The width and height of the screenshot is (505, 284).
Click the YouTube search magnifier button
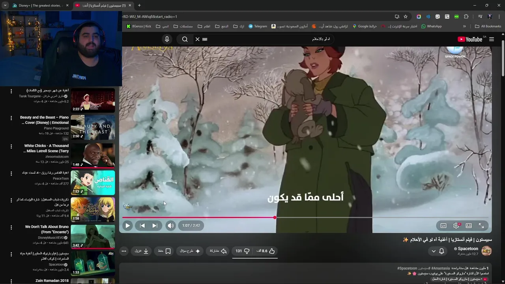pyautogui.click(x=185, y=39)
